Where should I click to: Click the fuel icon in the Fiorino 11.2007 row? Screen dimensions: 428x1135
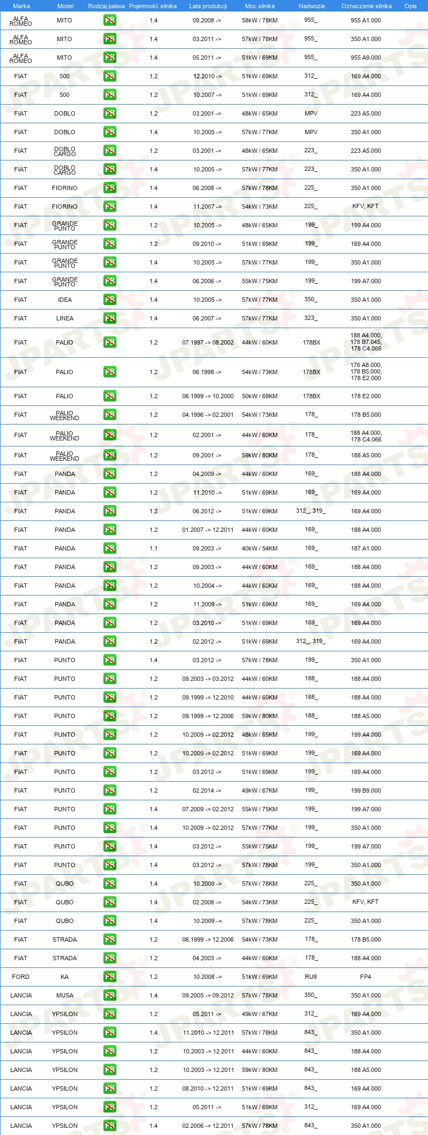click(x=109, y=207)
